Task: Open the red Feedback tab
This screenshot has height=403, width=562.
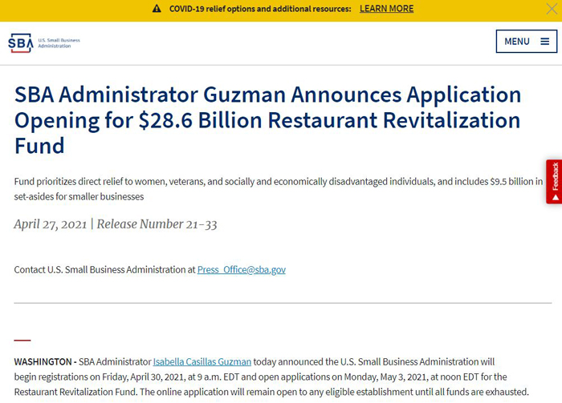Action: (554, 182)
